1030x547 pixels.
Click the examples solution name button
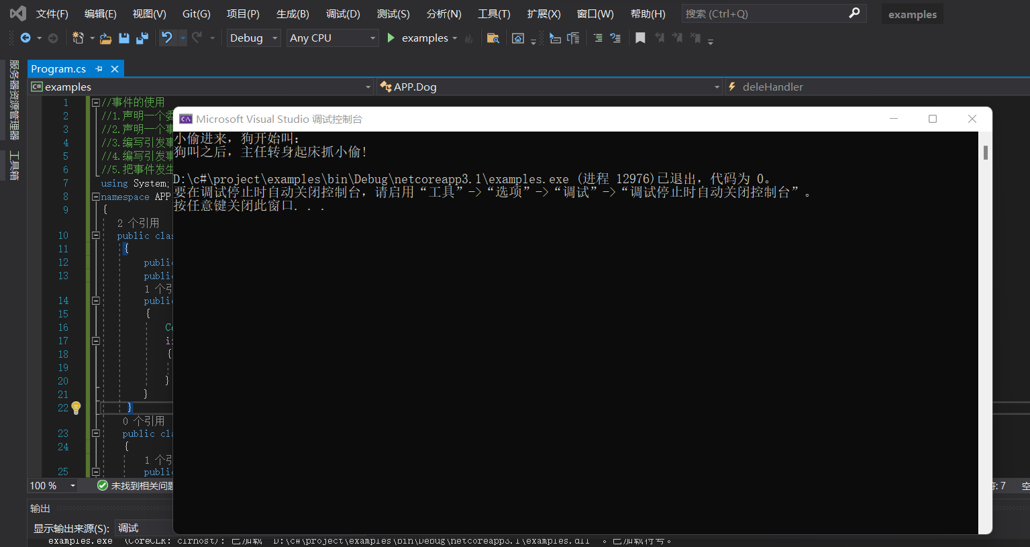[x=913, y=14]
